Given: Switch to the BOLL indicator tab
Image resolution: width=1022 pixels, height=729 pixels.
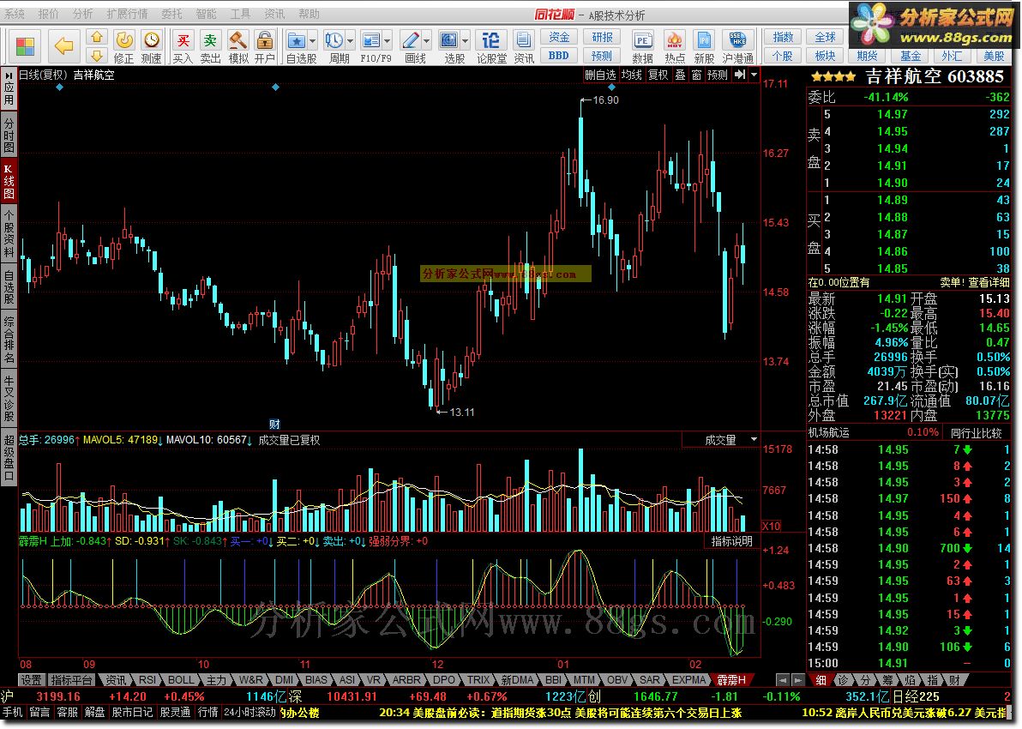Looking at the screenshot, I should pyautogui.click(x=181, y=680).
